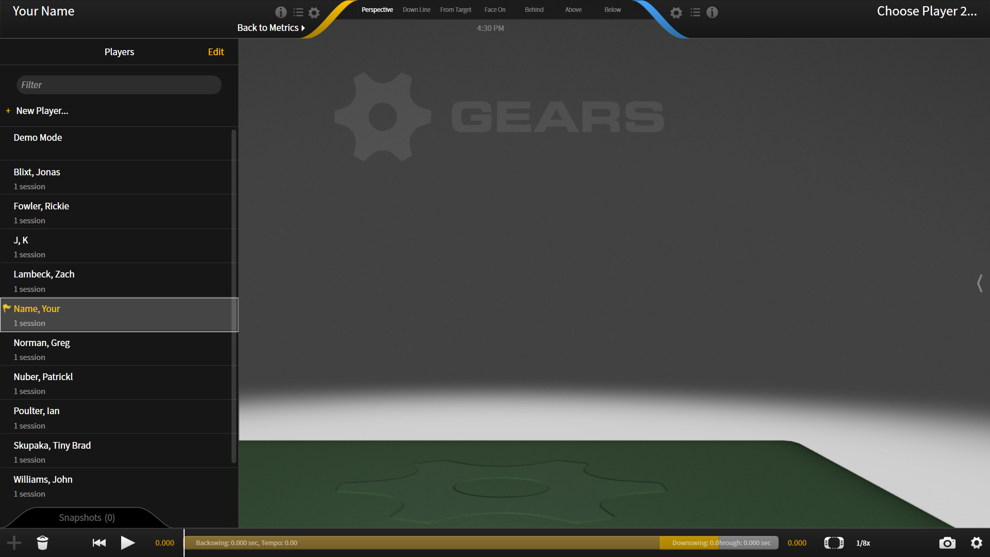Click the right 0.000 time value

[797, 543]
